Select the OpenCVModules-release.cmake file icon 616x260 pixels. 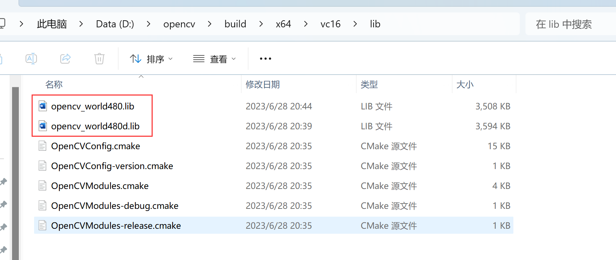click(x=43, y=225)
